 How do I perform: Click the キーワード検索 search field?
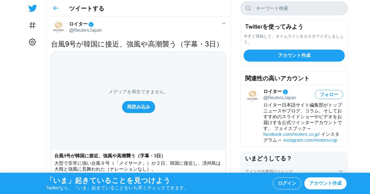pos(294,8)
